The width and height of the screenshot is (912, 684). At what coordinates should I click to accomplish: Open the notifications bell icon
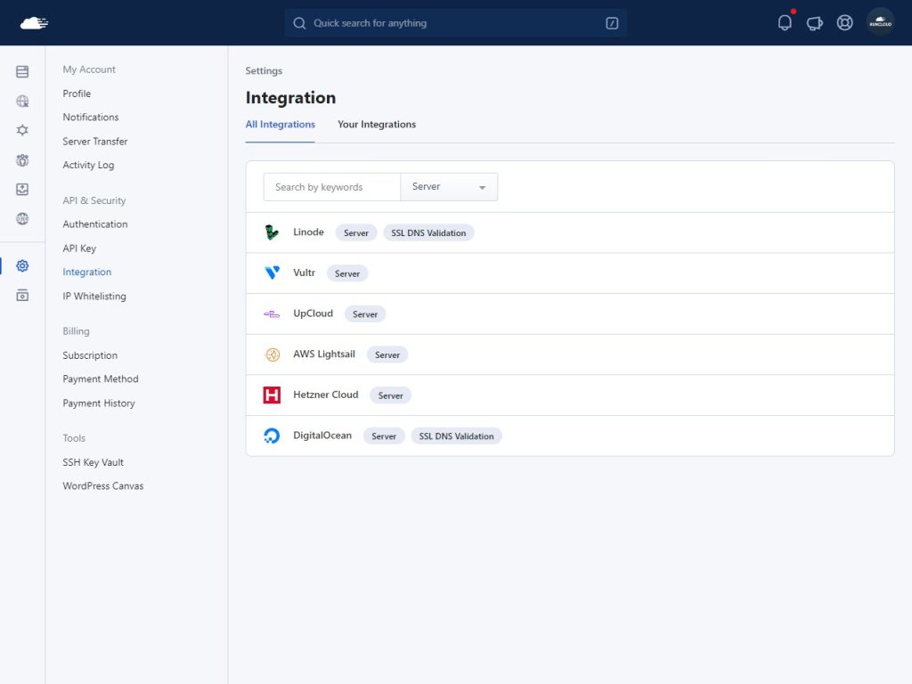point(784,22)
